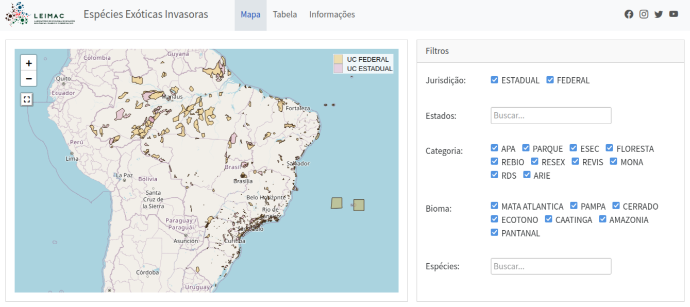690x307 pixels.
Task: Click the UC FEDERAL legend color swatch
Action: click(x=339, y=59)
